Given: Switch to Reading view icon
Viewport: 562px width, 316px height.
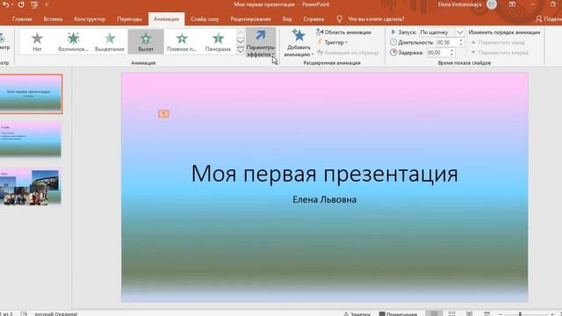Looking at the screenshot, I should 469,313.
